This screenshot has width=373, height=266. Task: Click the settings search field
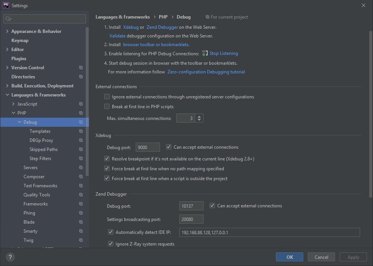tap(45, 19)
